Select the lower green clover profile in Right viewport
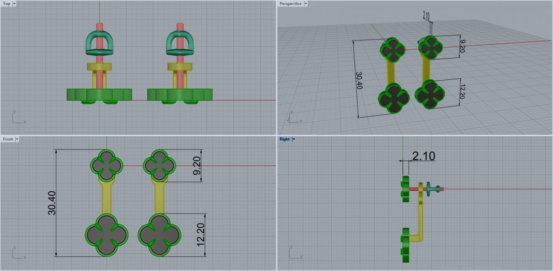The height and width of the screenshot is (271, 553). click(406, 246)
